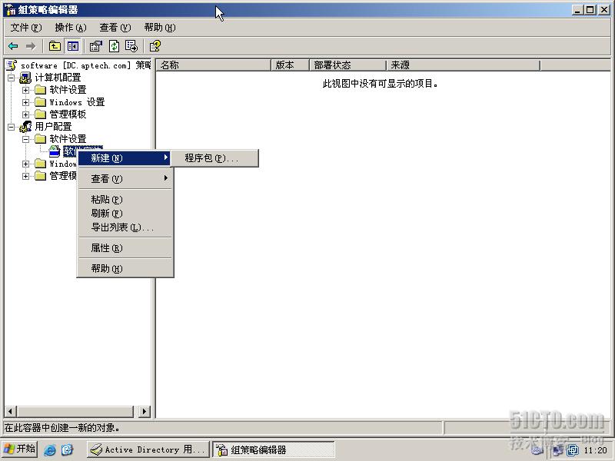The height and width of the screenshot is (461, 615).
Task: Click the Forward arrow toolbar icon
Action: point(31,46)
